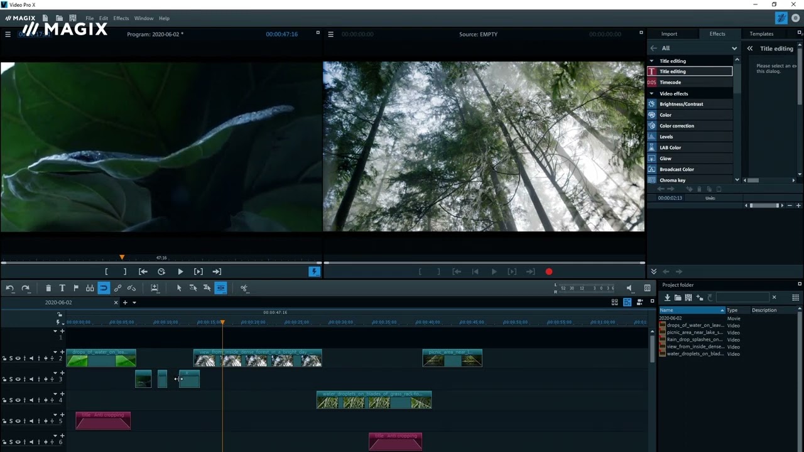Click the scissors split icon in timeline toolbar

click(x=244, y=288)
